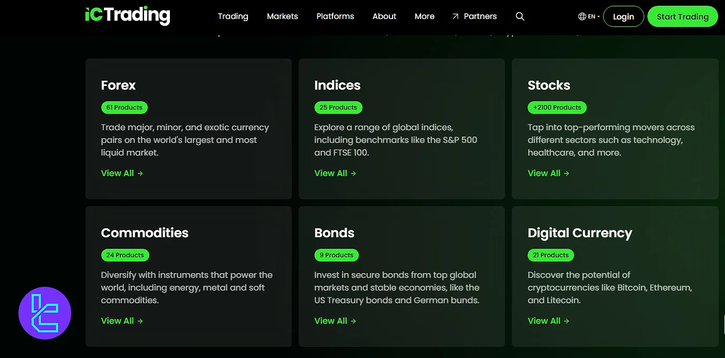Click the View All arrow under Forex
The width and height of the screenshot is (725, 358).
point(141,173)
